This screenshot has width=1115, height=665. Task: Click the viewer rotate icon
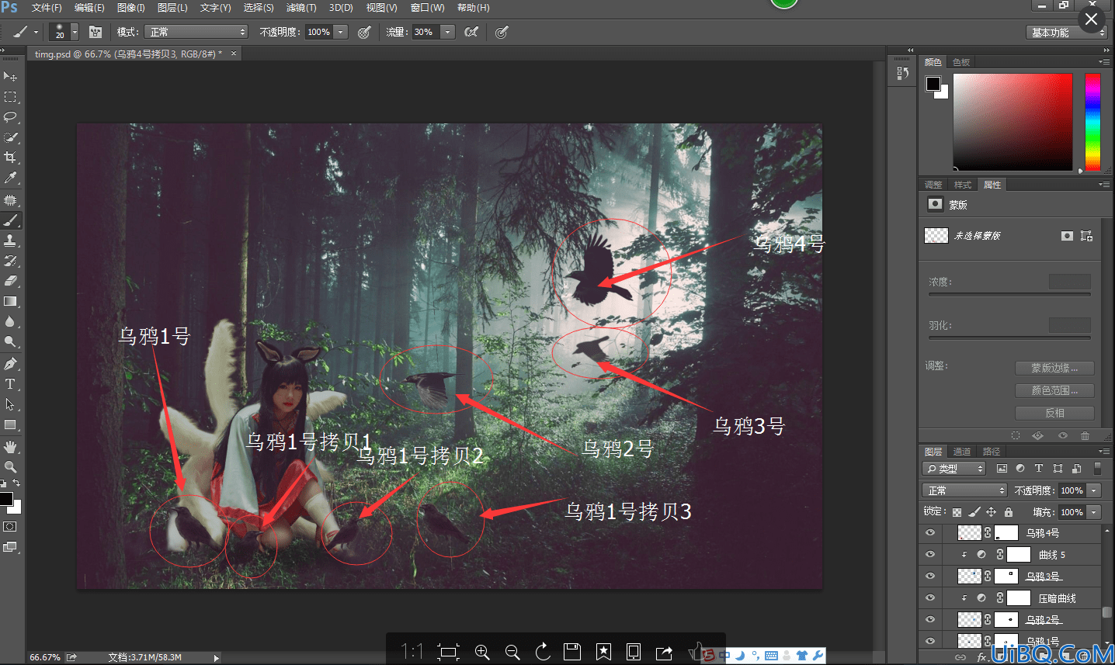tap(543, 652)
